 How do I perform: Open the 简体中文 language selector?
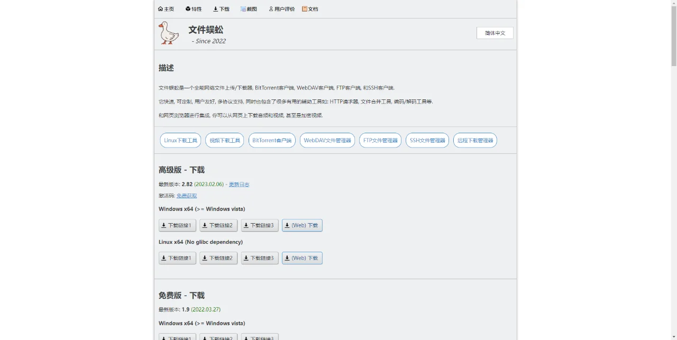click(495, 33)
